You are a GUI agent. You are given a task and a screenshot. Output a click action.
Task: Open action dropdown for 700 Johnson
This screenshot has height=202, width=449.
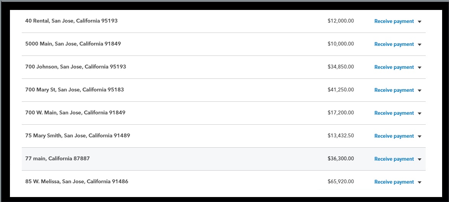click(419, 68)
